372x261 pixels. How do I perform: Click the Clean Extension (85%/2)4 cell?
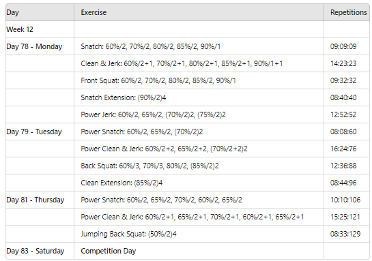(x=199, y=183)
